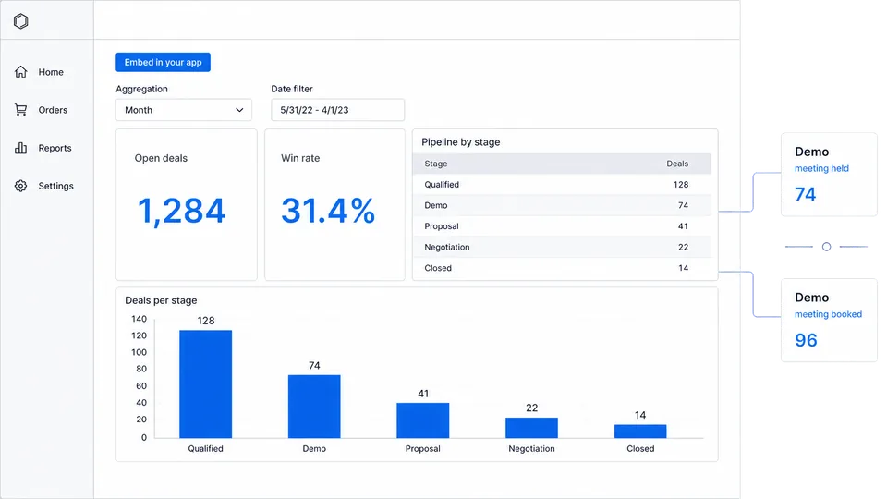Click the Negotiation bar in the chart

pyautogui.click(x=531, y=428)
